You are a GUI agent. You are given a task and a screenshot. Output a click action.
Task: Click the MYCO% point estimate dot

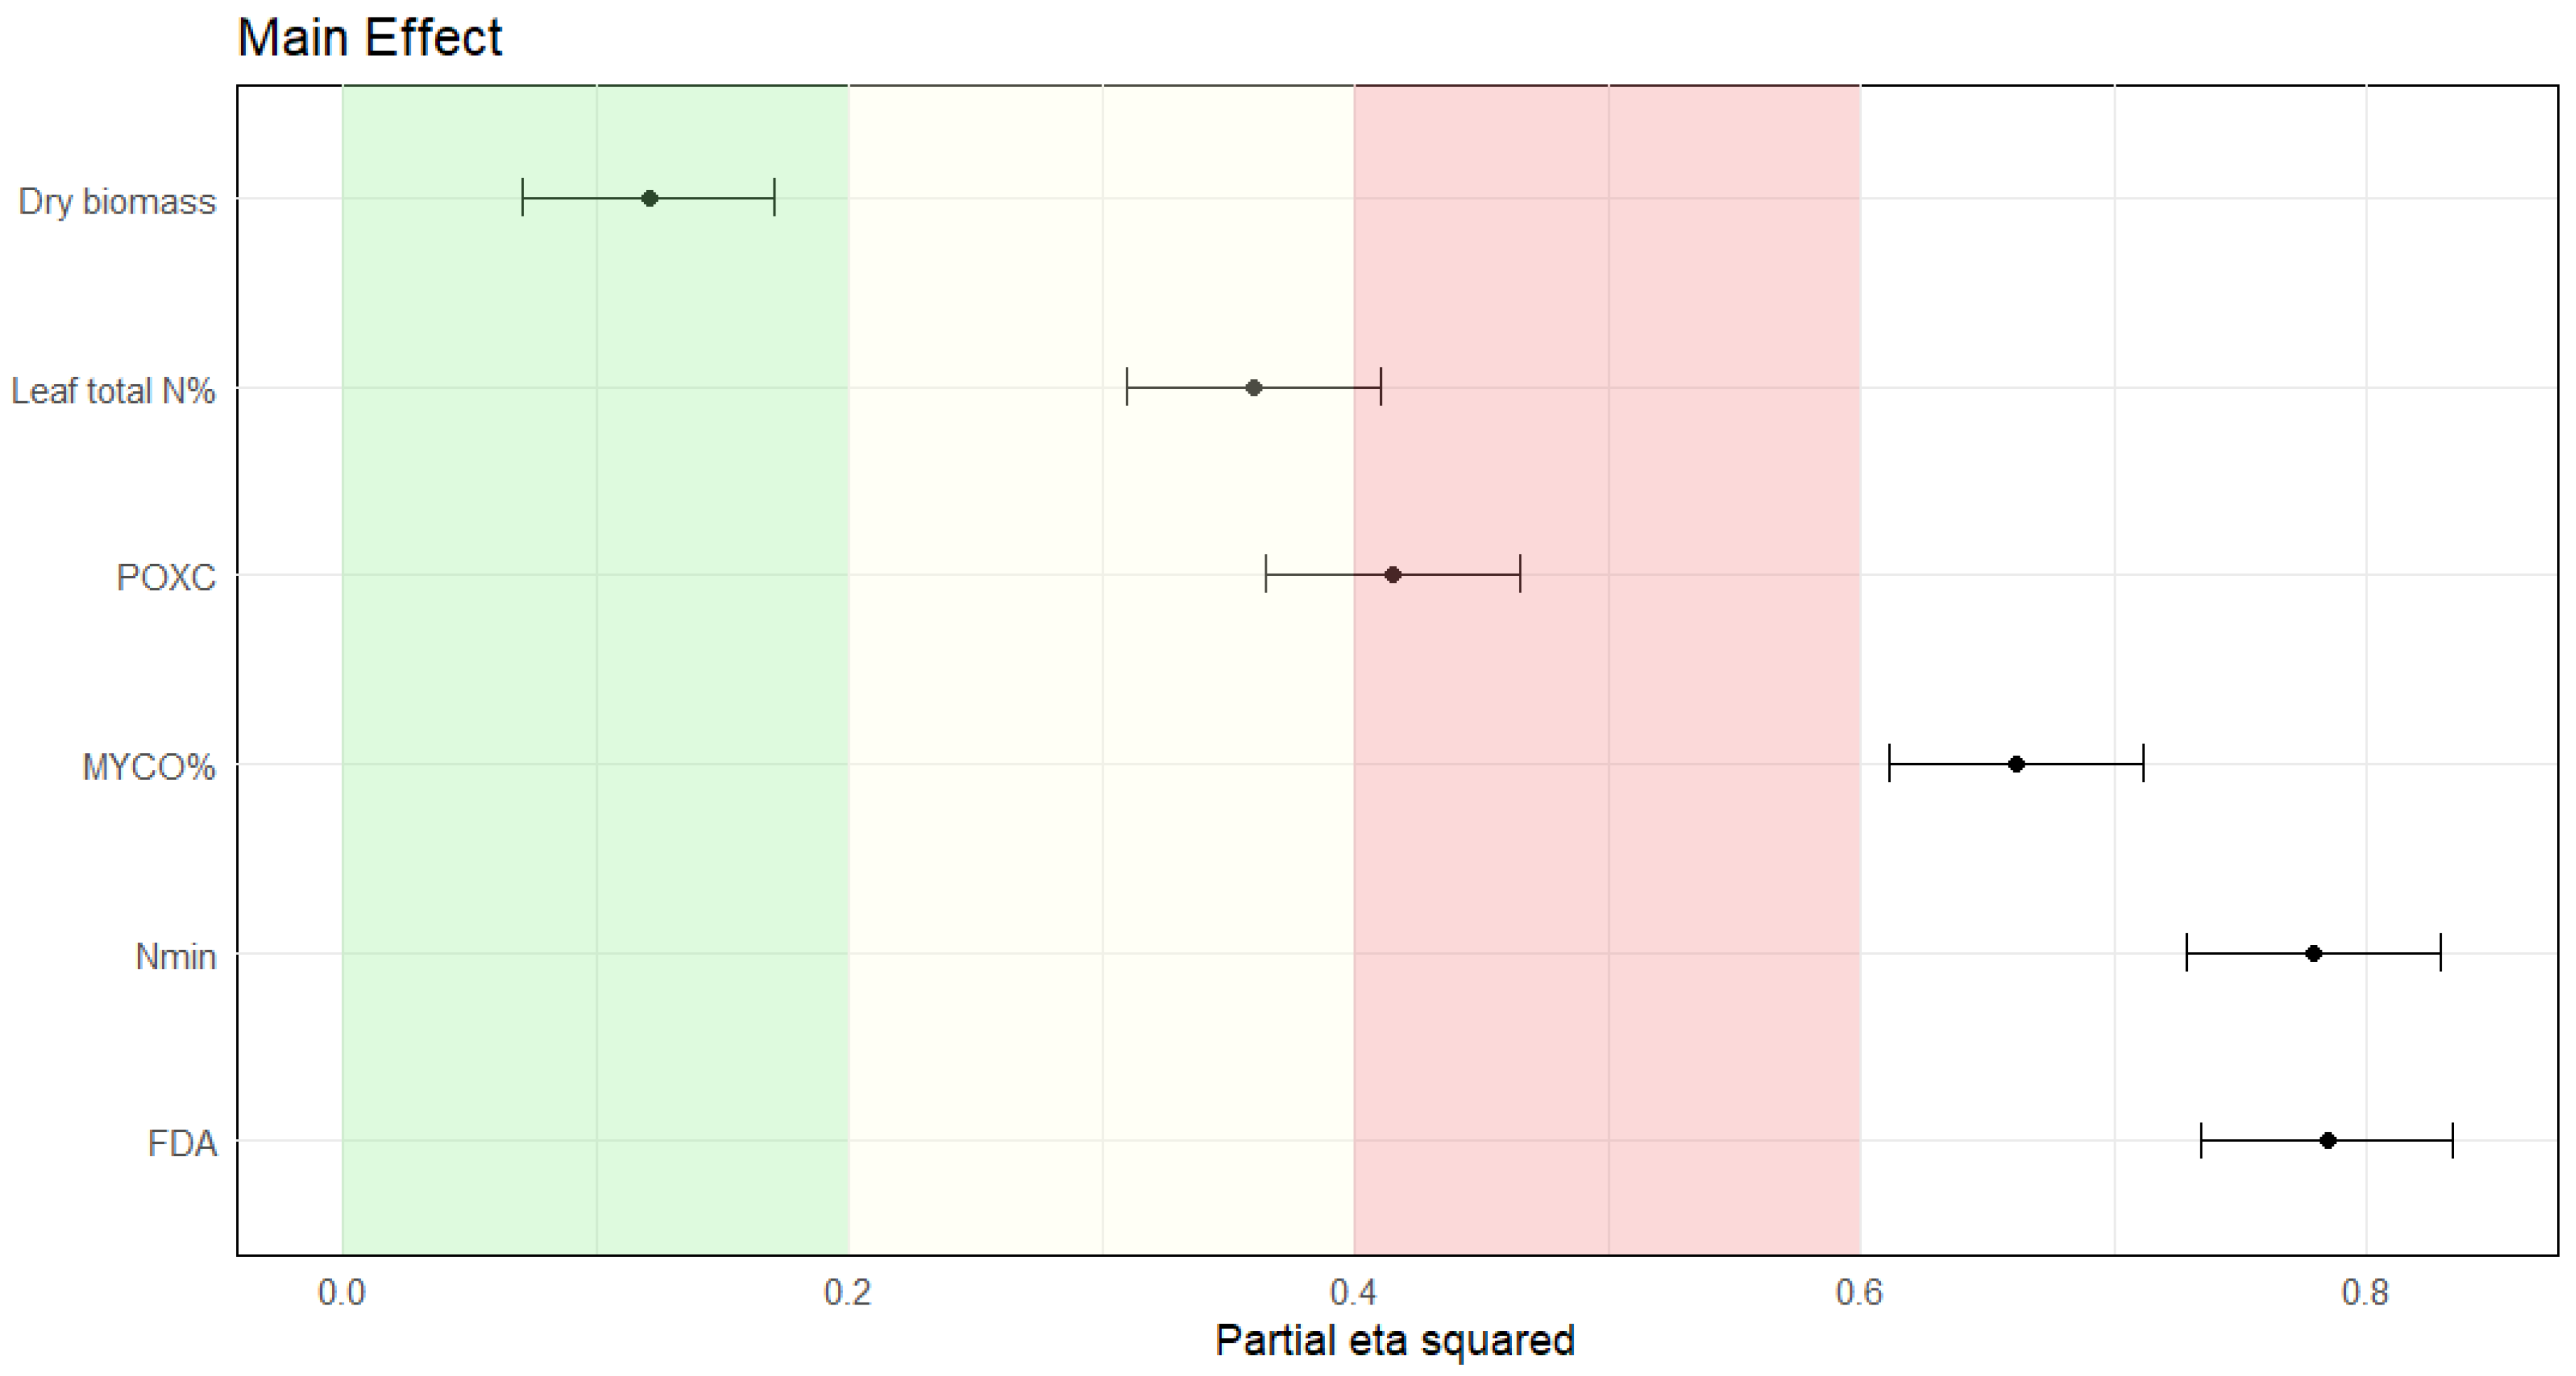[x=2016, y=764]
